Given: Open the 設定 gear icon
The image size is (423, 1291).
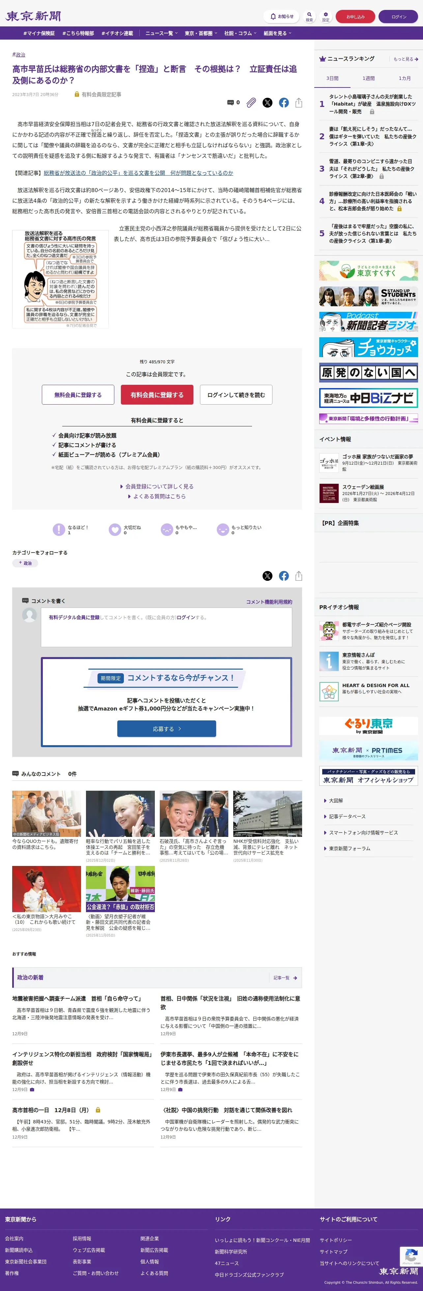Looking at the screenshot, I should (x=326, y=17).
